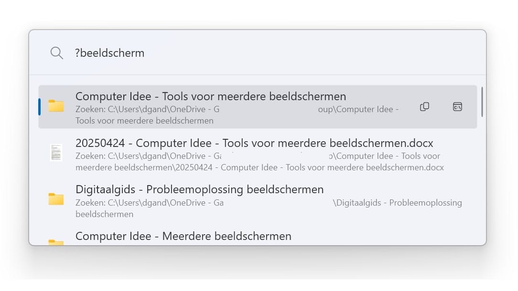Select Computer Idee - Meerdere beeldschermen result
The width and height of the screenshot is (518, 291).
coord(183,236)
